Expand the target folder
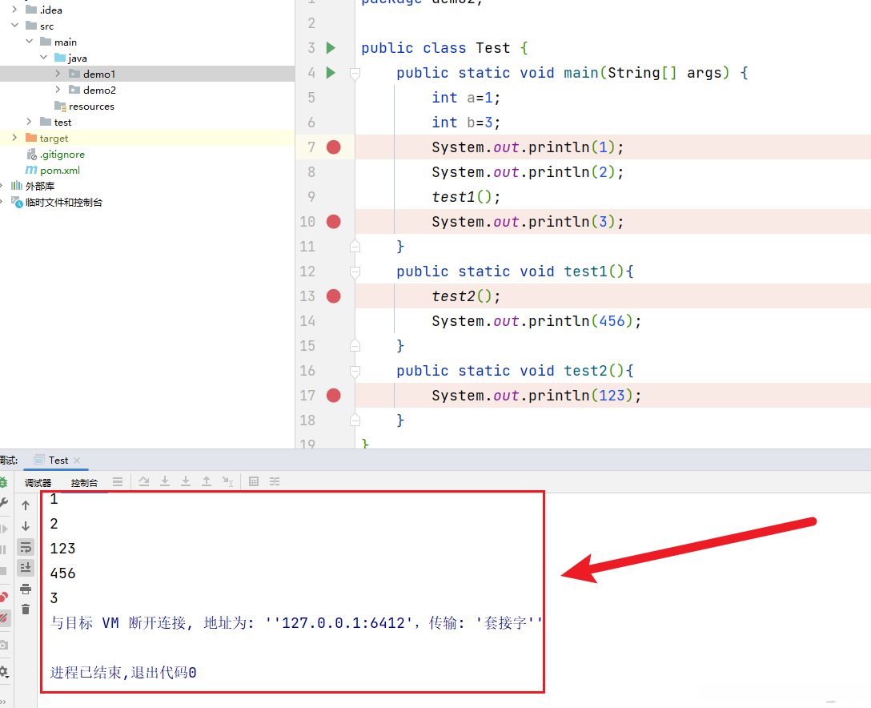The image size is (871, 708). pyautogui.click(x=15, y=138)
